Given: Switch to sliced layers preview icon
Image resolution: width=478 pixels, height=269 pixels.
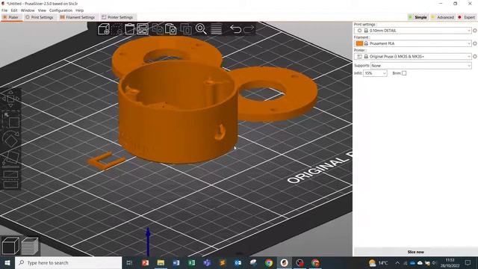Looking at the screenshot, I should tap(30, 246).
